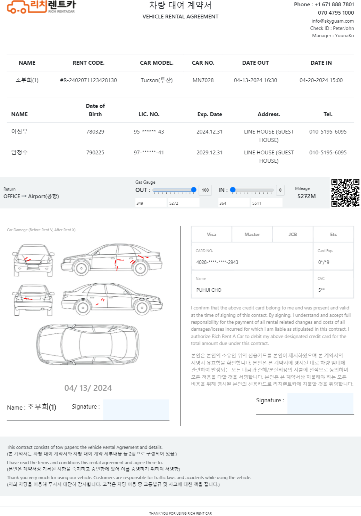This screenshot has height=516, width=361.
Task: Click the renter signature box beside 조부희(1)
Action: (136, 410)
